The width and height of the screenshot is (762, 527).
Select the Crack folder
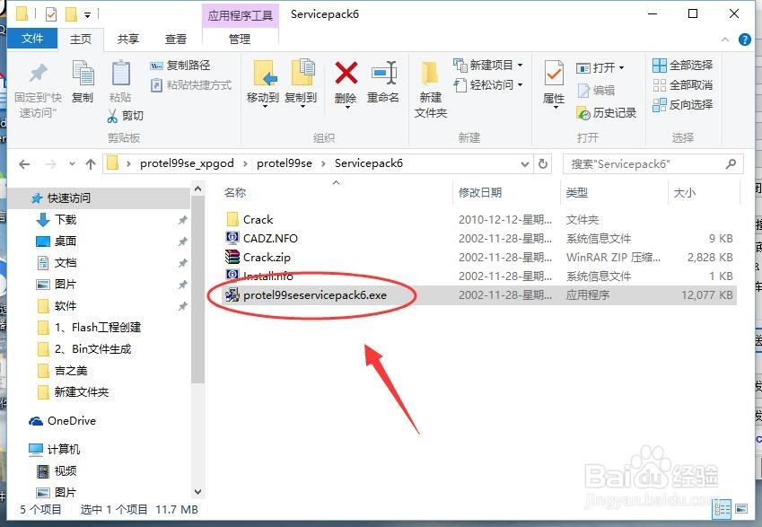click(478, 220)
